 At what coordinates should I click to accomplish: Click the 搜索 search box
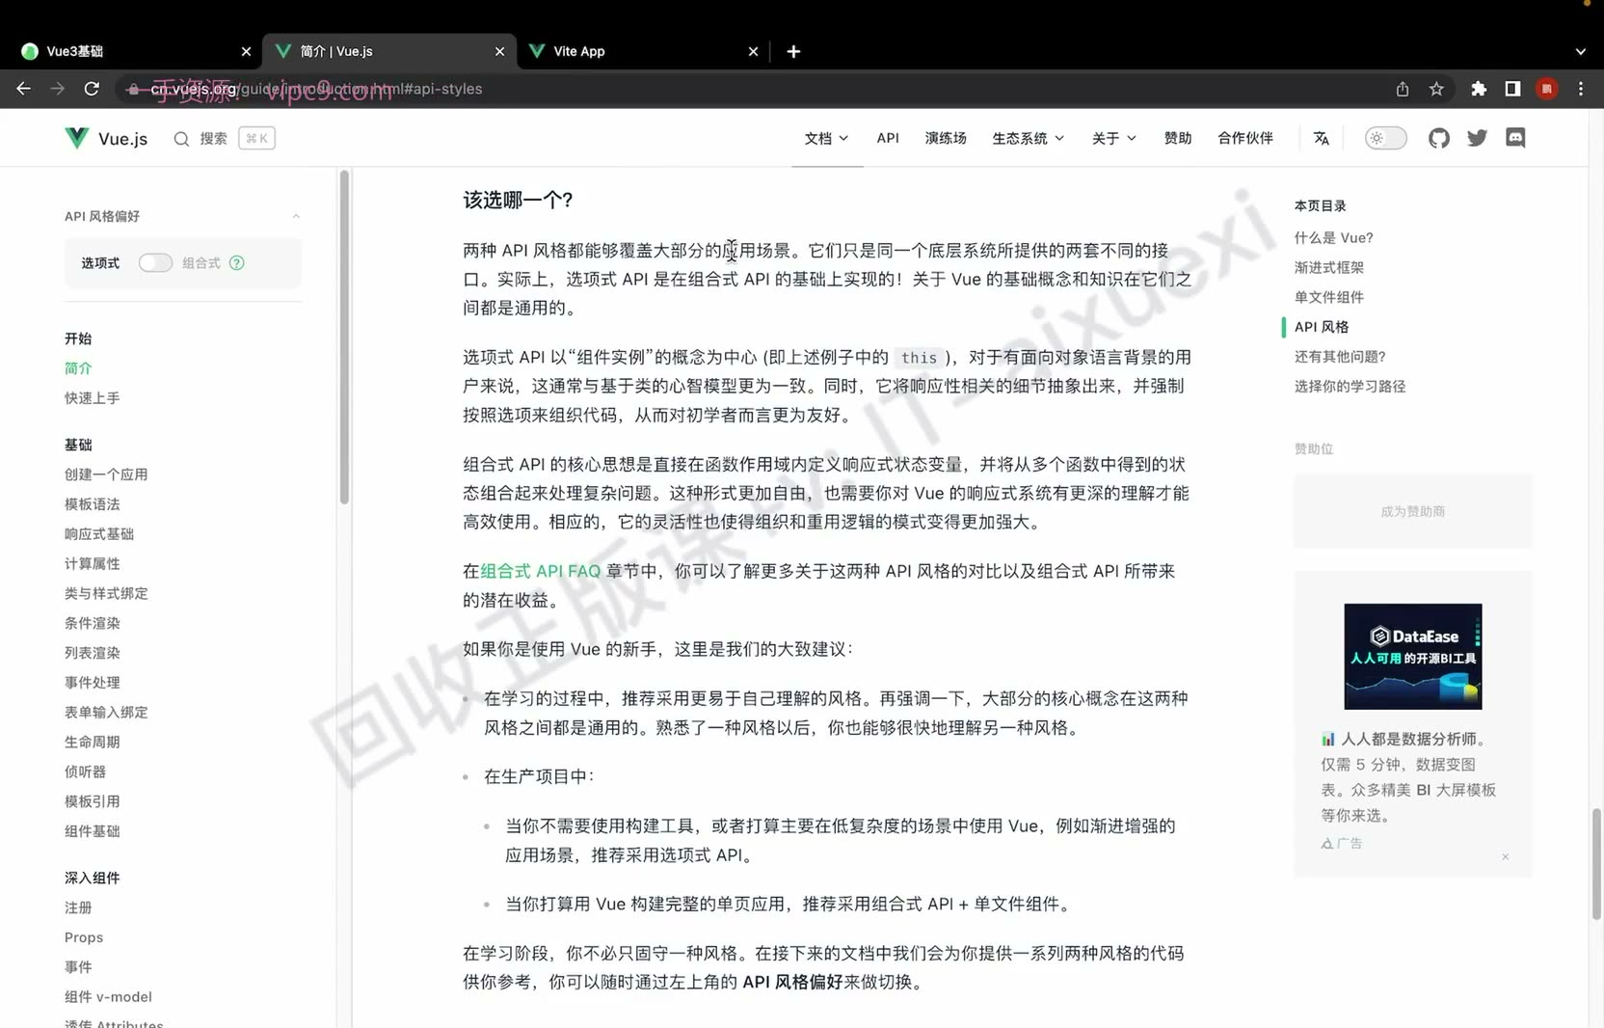coord(224,139)
